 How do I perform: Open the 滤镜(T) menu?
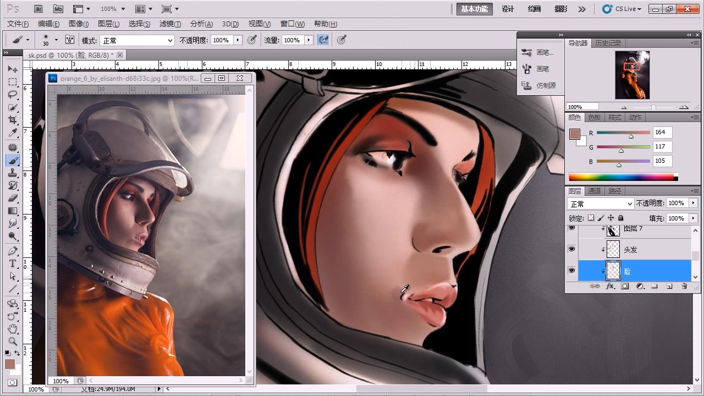(170, 24)
